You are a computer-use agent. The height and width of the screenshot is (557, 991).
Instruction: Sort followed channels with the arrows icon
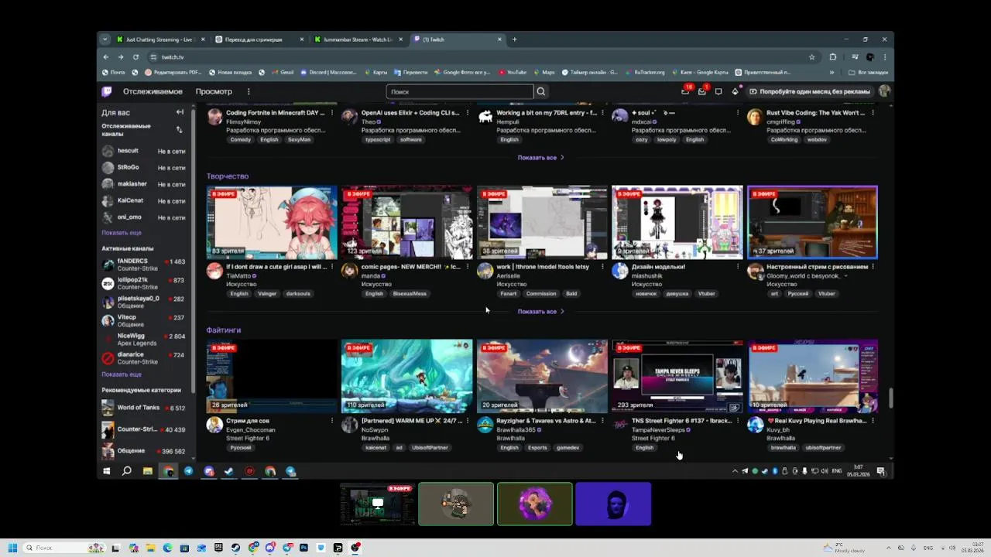click(180, 129)
